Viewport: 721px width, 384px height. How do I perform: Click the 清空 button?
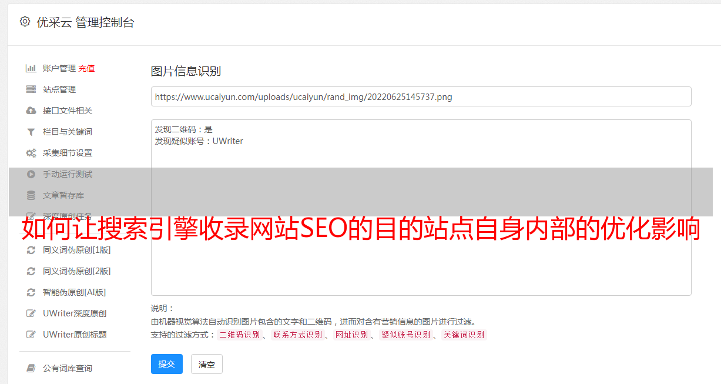coord(207,365)
